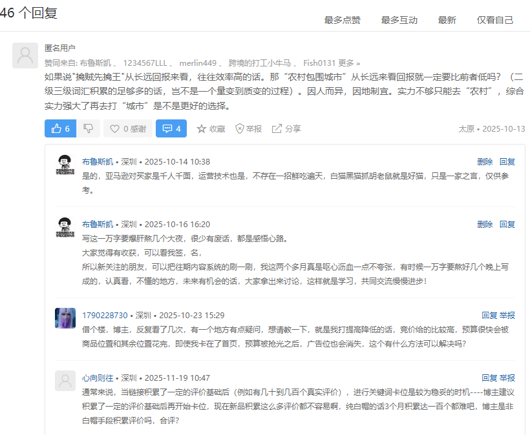Click the shield 举报 report icon
This screenshot has width=530, height=435.
click(x=240, y=128)
